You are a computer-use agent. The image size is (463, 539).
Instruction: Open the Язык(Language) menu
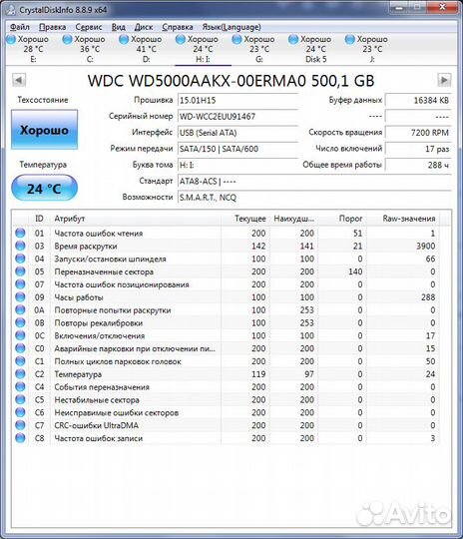[231, 27]
